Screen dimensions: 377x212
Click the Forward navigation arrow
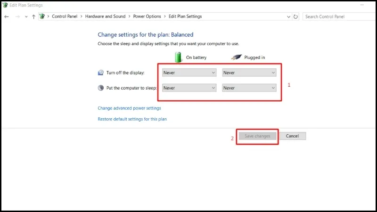[x=17, y=16]
